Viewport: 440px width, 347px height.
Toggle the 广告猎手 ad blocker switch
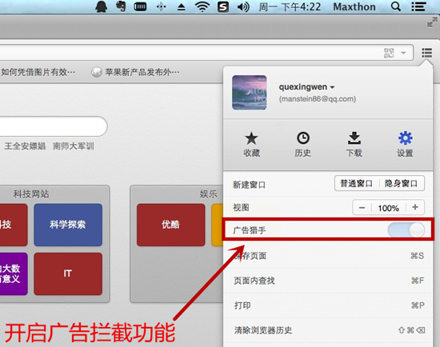[x=406, y=230]
